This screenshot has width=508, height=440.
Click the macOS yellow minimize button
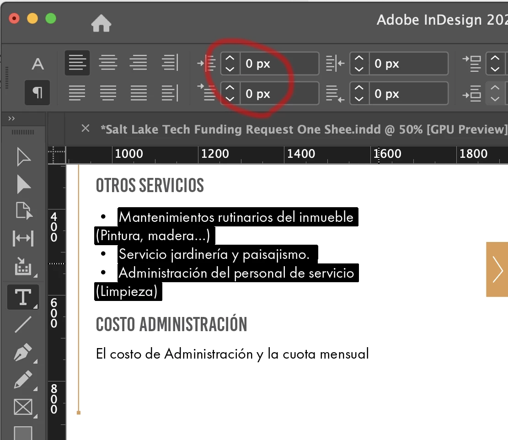click(32, 18)
